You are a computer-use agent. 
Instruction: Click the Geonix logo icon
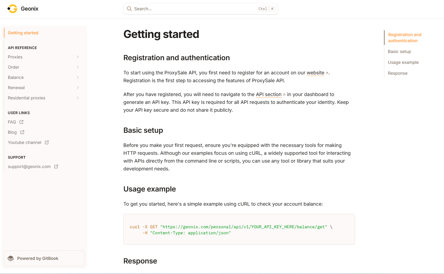(13, 9)
